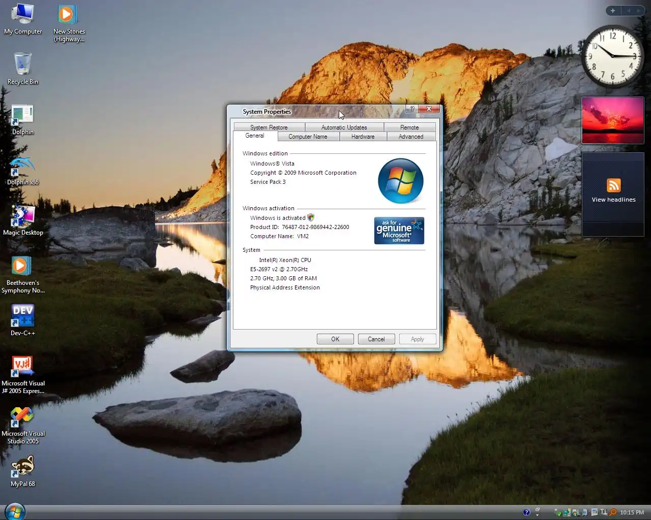Click the analog clock gadget
Viewport: 651px width, 520px height.
[613, 56]
